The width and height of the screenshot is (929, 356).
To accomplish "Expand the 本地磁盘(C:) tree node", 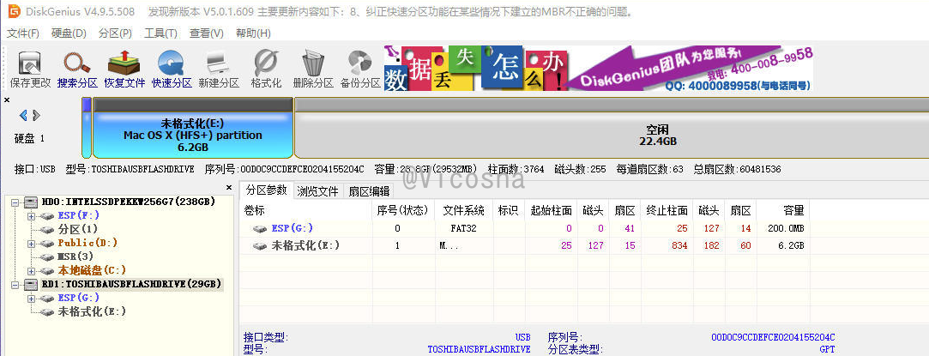I will (x=32, y=271).
